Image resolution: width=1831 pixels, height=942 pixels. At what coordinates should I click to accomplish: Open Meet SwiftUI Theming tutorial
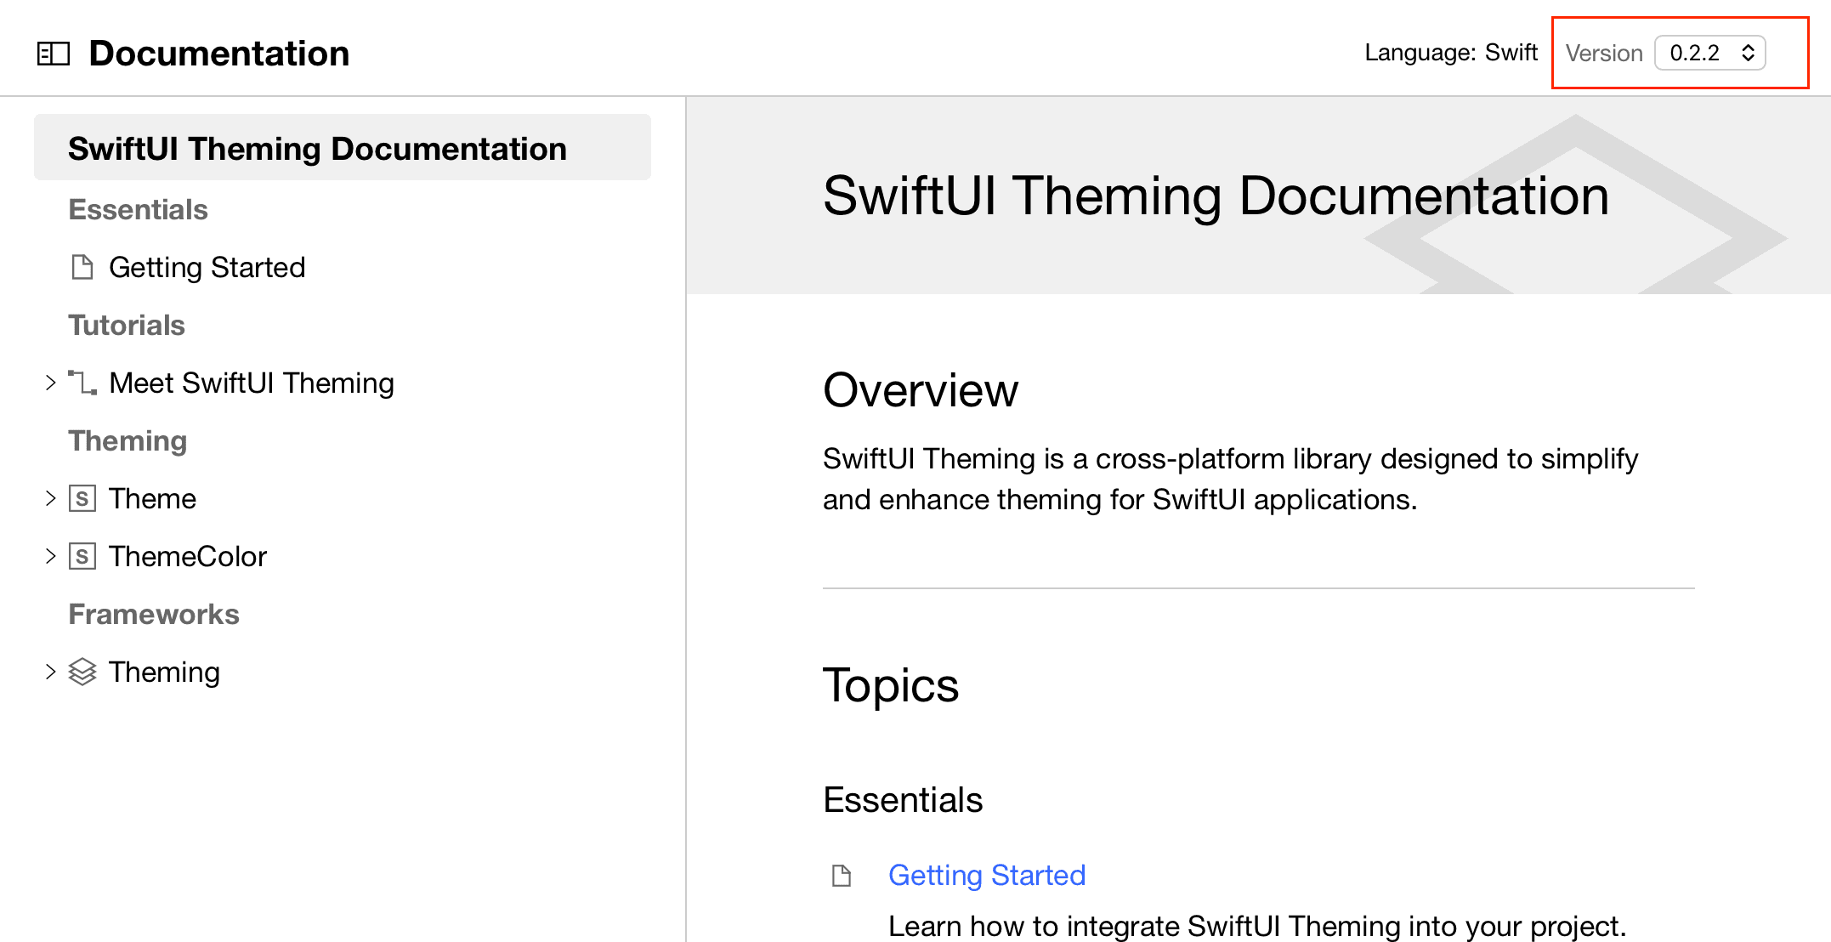click(x=252, y=383)
